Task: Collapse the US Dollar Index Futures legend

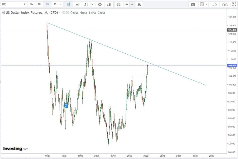Action: 3,13
